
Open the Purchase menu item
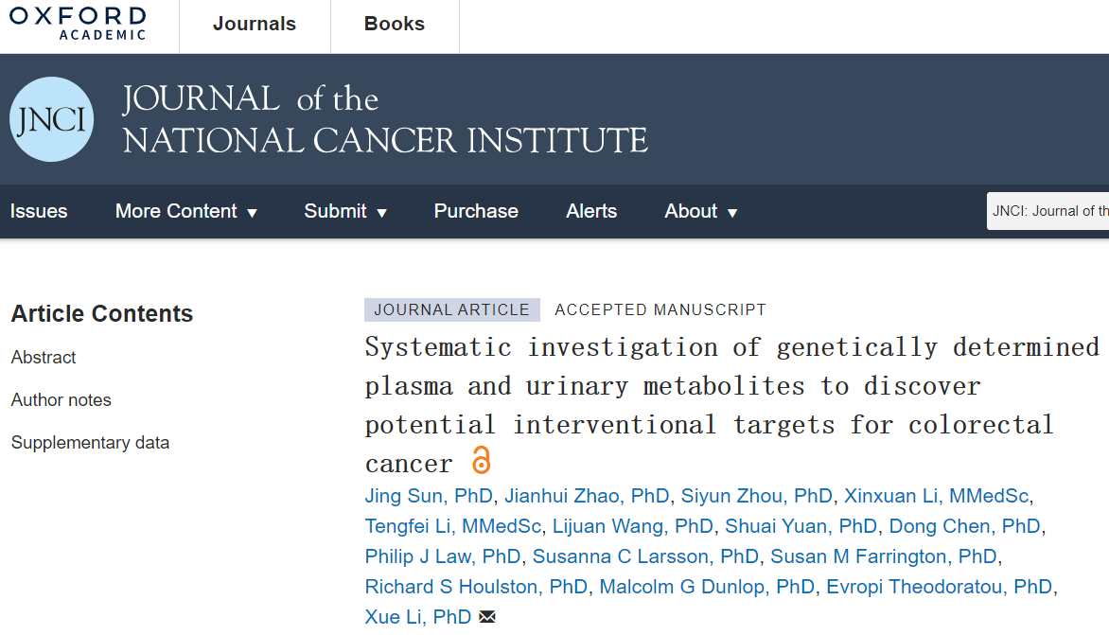click(x=476, y=212)
